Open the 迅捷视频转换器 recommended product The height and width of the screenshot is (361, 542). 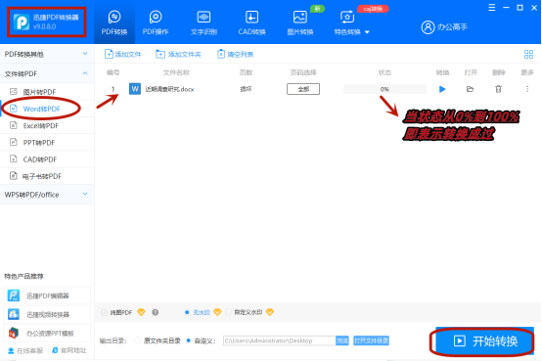coord(47,315)
